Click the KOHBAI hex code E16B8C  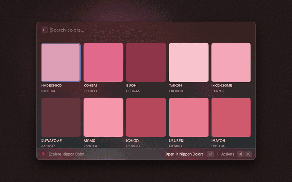pyautogui.click(x=90, y=91)
